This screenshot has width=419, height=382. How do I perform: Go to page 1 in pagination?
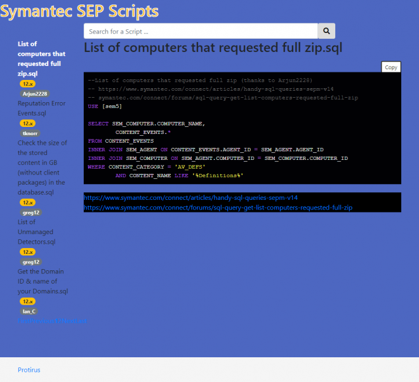pos(57,321)
